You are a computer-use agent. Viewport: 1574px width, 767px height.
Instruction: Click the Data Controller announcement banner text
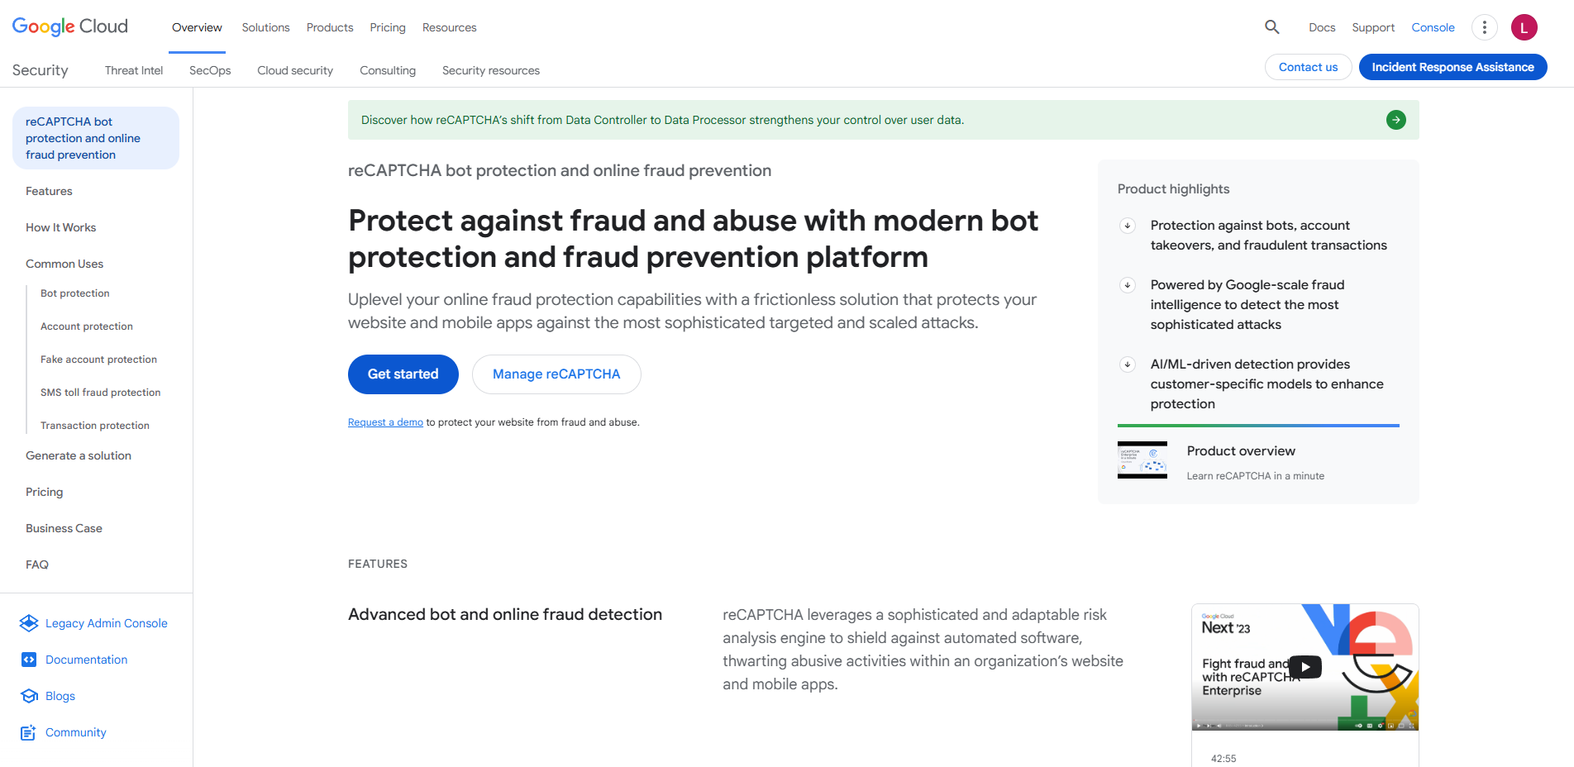(x=662, y=120)
